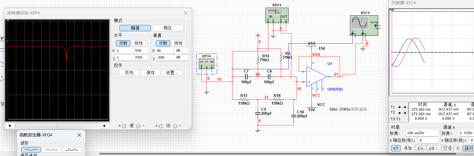Select B/A display mode on oscilloscope
Viewport: 474px width, 156px height.
(420, 148)
